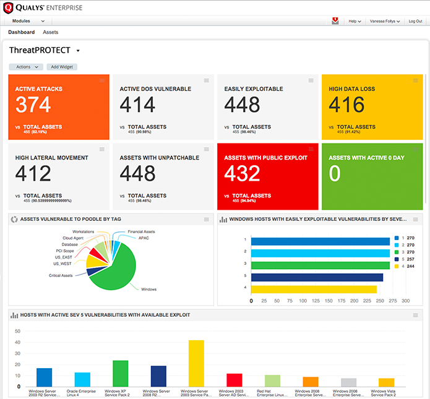Click the red Windows 2003 Server AD bar
The width and height of the screenshot is (430, 399).
coord(234,380)
